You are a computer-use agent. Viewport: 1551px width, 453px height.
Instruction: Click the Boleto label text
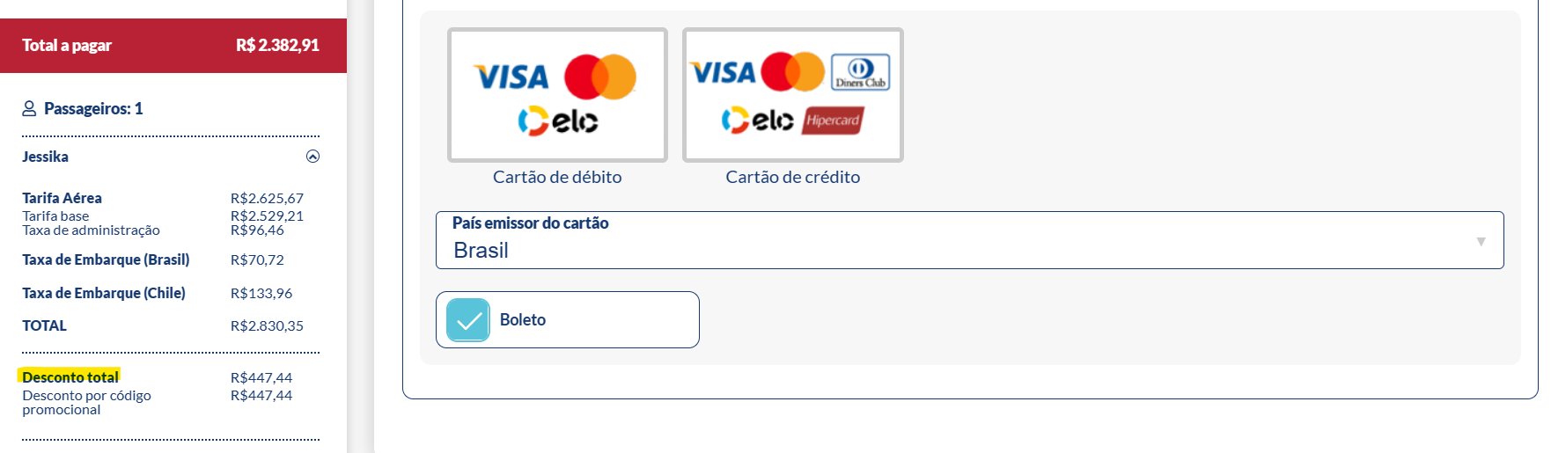click(523, 320)
